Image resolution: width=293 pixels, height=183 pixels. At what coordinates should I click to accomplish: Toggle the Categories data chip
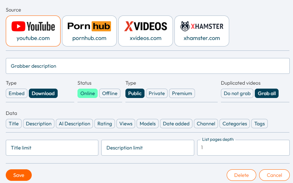click(x=235, y=124)
